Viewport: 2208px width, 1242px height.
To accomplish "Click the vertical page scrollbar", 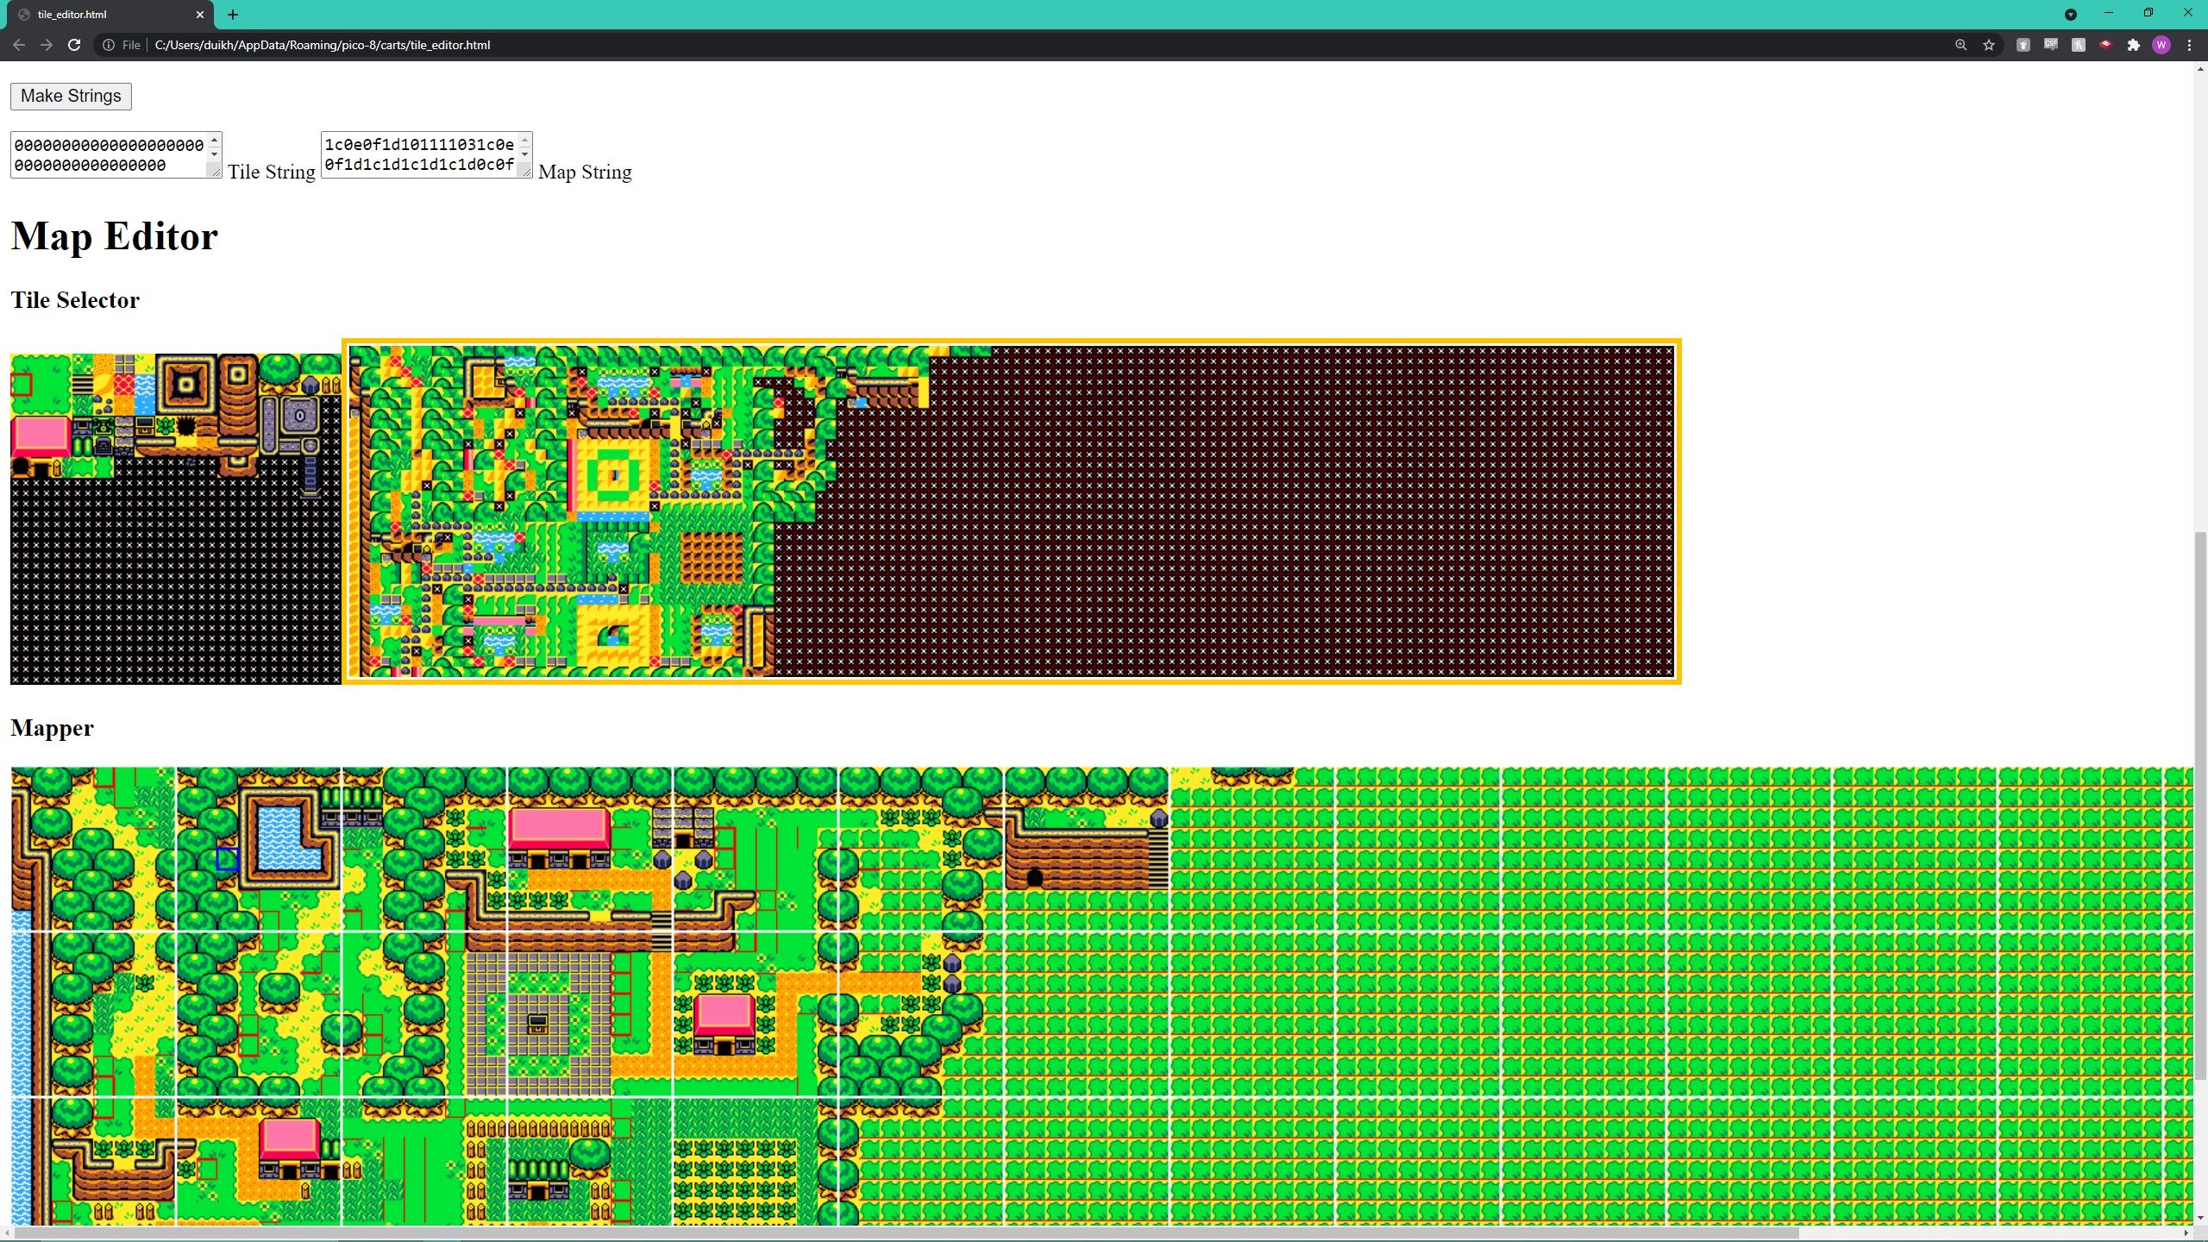I will click(x=2200, y=805).
